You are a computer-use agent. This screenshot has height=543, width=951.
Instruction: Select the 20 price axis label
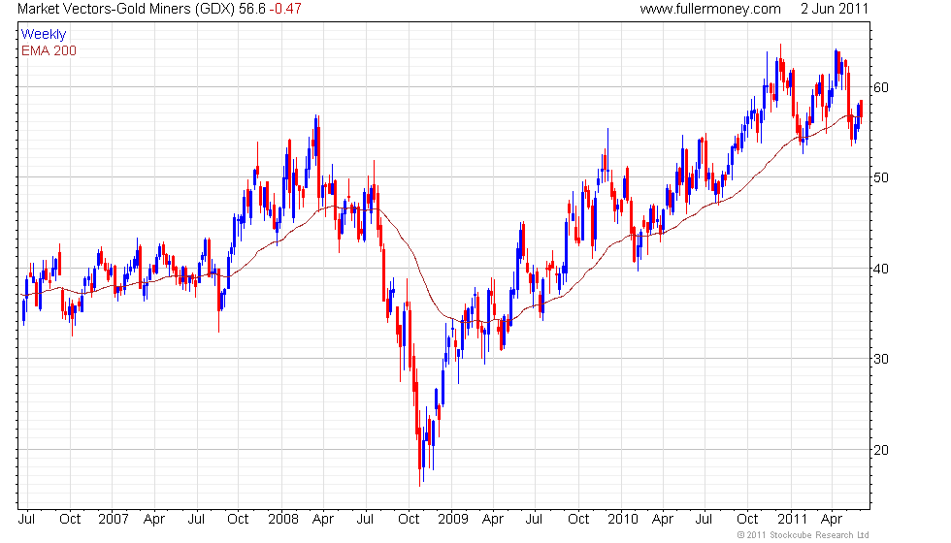pos(881,450)
